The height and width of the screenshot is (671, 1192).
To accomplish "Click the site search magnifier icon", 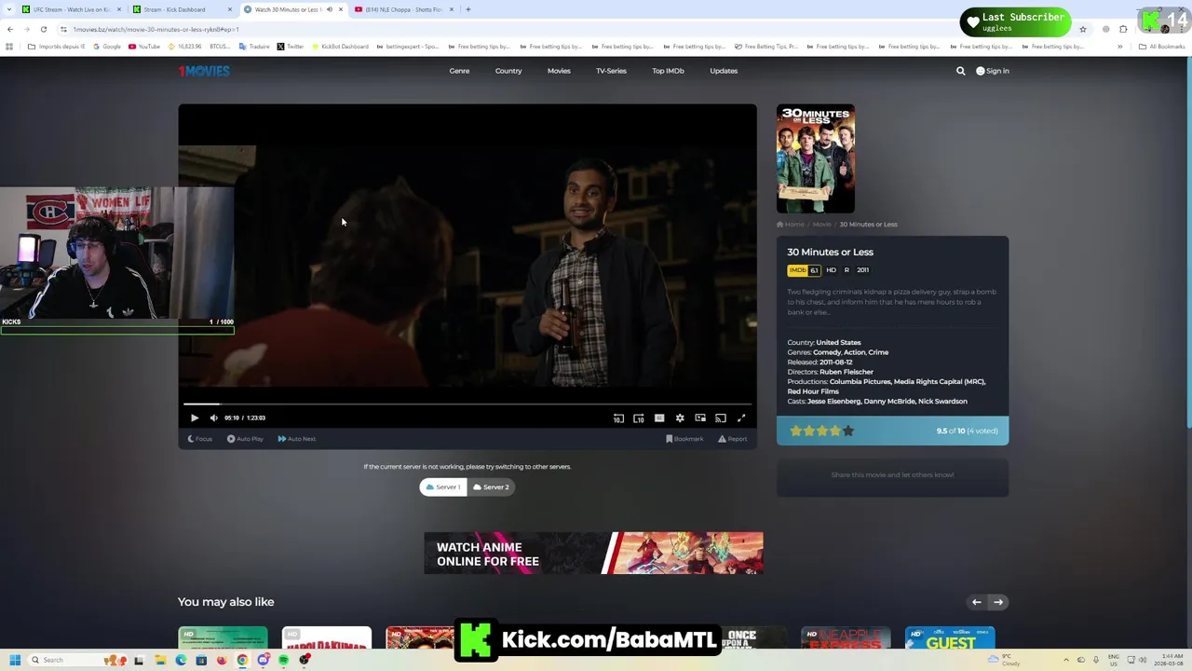I will [x=961, y=71].
